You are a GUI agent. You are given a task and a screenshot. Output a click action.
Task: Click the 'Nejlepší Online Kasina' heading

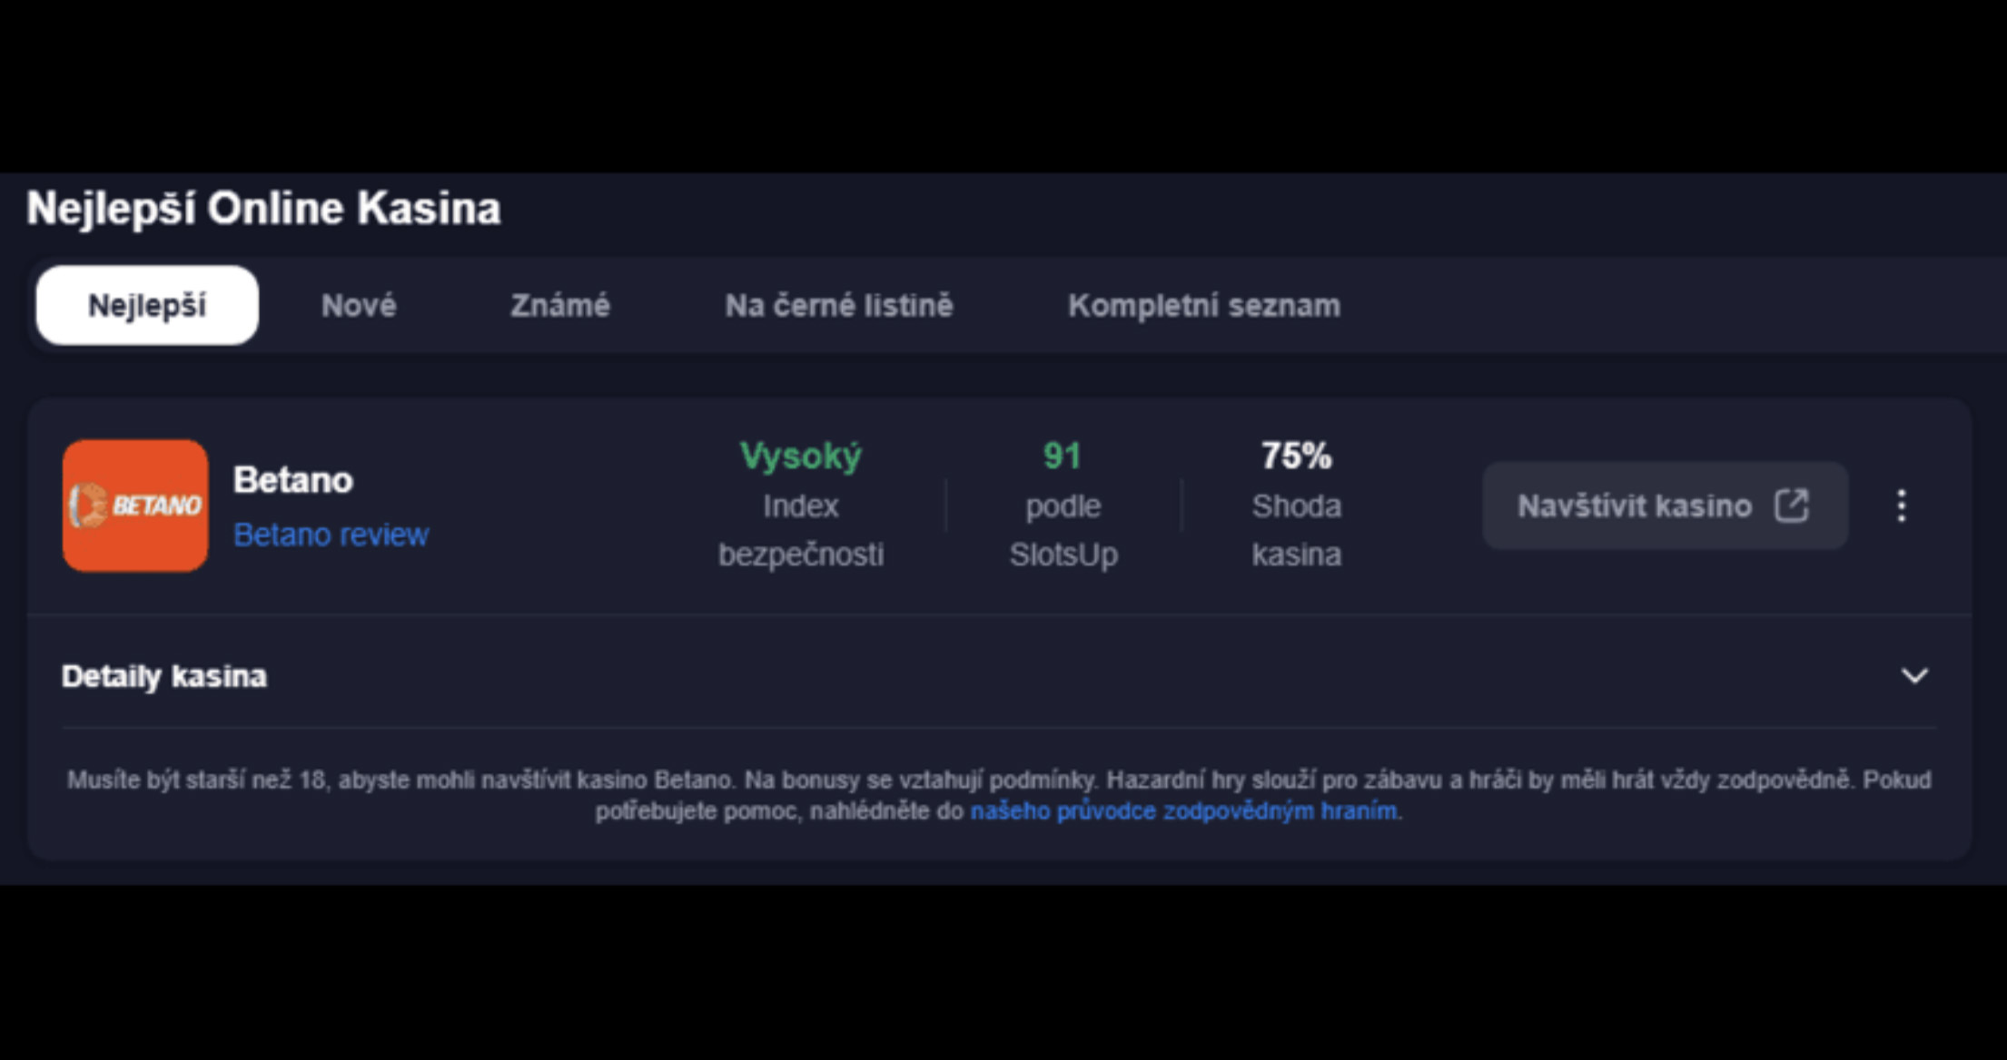(x=263, y=208)
